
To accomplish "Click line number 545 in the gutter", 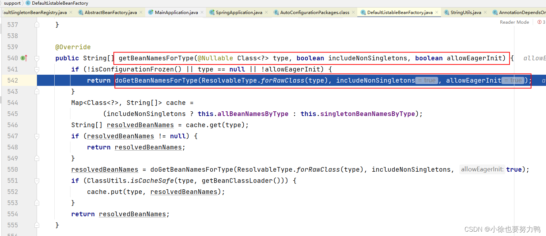I will pyautogui.click(x=13, y=114).
